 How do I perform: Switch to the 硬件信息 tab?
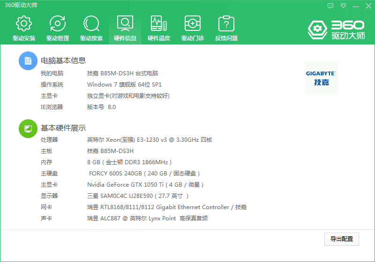pyautogui.click(x=125, y=29)
